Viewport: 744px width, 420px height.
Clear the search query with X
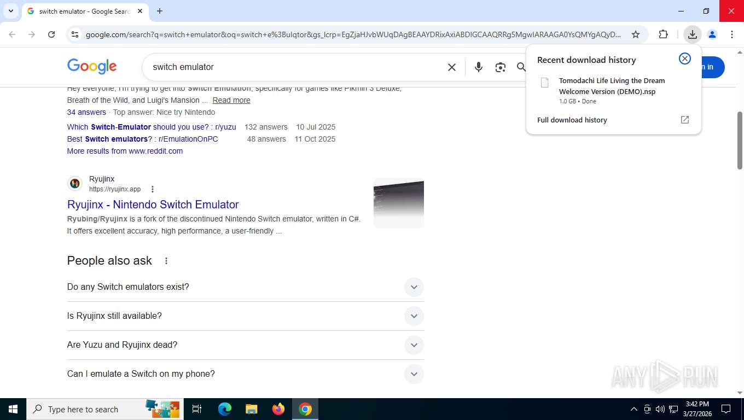click(452, 67)
